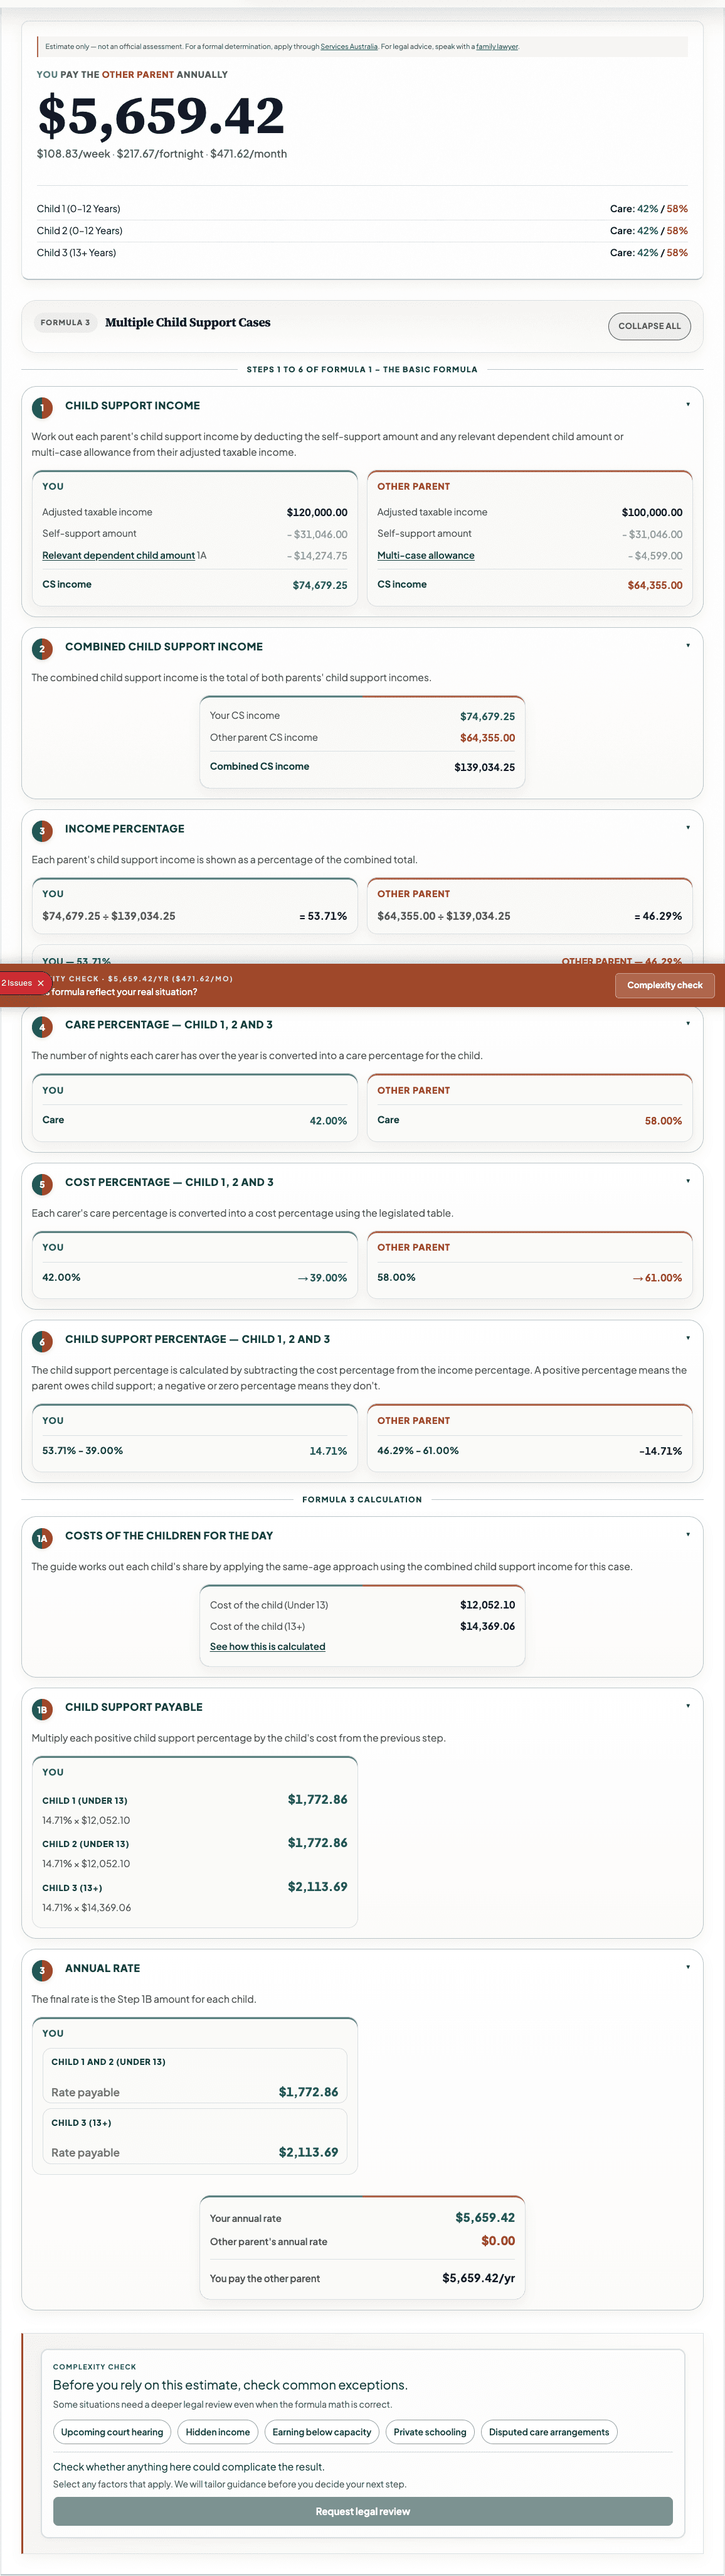Click the 61.00% cost percentage result
725x2576 pixels.
tap(657, 1278)
